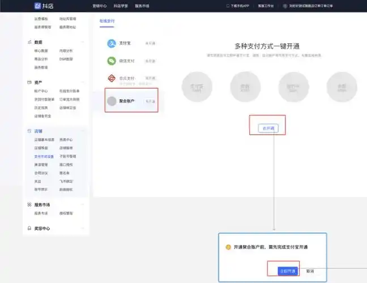Viewport: 367px width, 283px height.
Task: Open 核心数据 in the sidebar
Action: coord(41,51)
